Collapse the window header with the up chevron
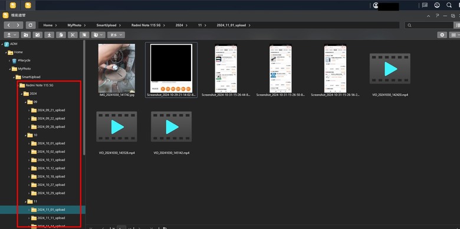This screenshot has height=229, width=460. click(429, 16)
